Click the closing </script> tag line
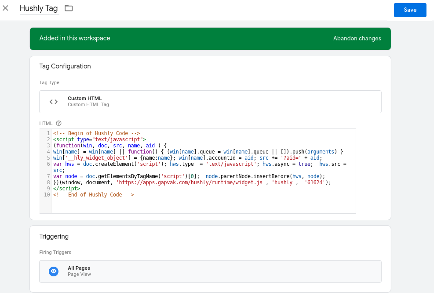434x293 pixels. (x=67, y=189)
